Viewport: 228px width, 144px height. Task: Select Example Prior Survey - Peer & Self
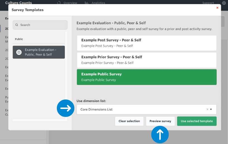(146, 60)
